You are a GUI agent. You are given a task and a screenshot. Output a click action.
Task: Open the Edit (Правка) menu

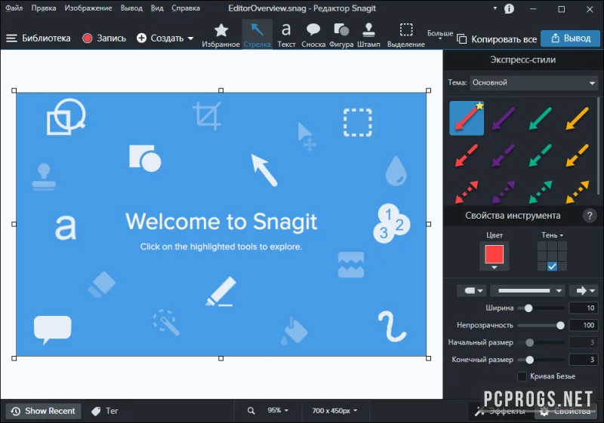point(44,8)
